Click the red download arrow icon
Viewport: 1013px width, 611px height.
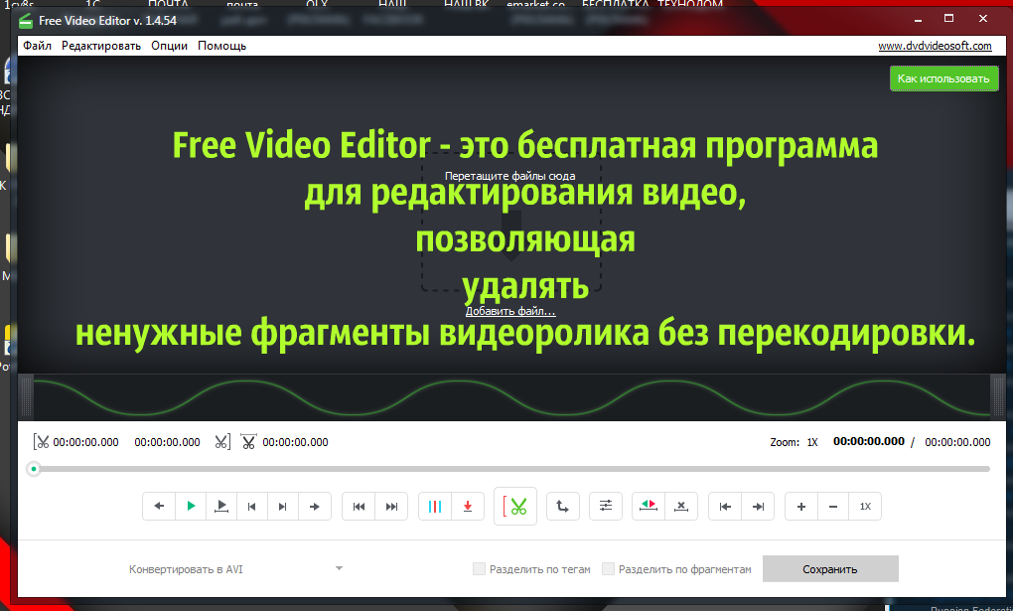coord(468,507)
